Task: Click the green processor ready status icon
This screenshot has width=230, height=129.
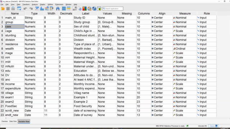Action: [x=187, y=126]
